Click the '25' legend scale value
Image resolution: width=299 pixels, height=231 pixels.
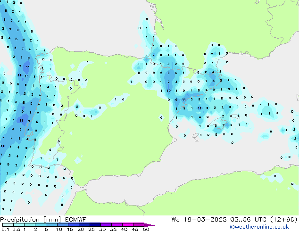(x=91, y=229)
